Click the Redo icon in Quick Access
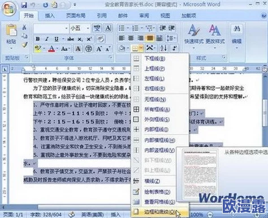This screenshot has height=218, width=268. (45, 5)
